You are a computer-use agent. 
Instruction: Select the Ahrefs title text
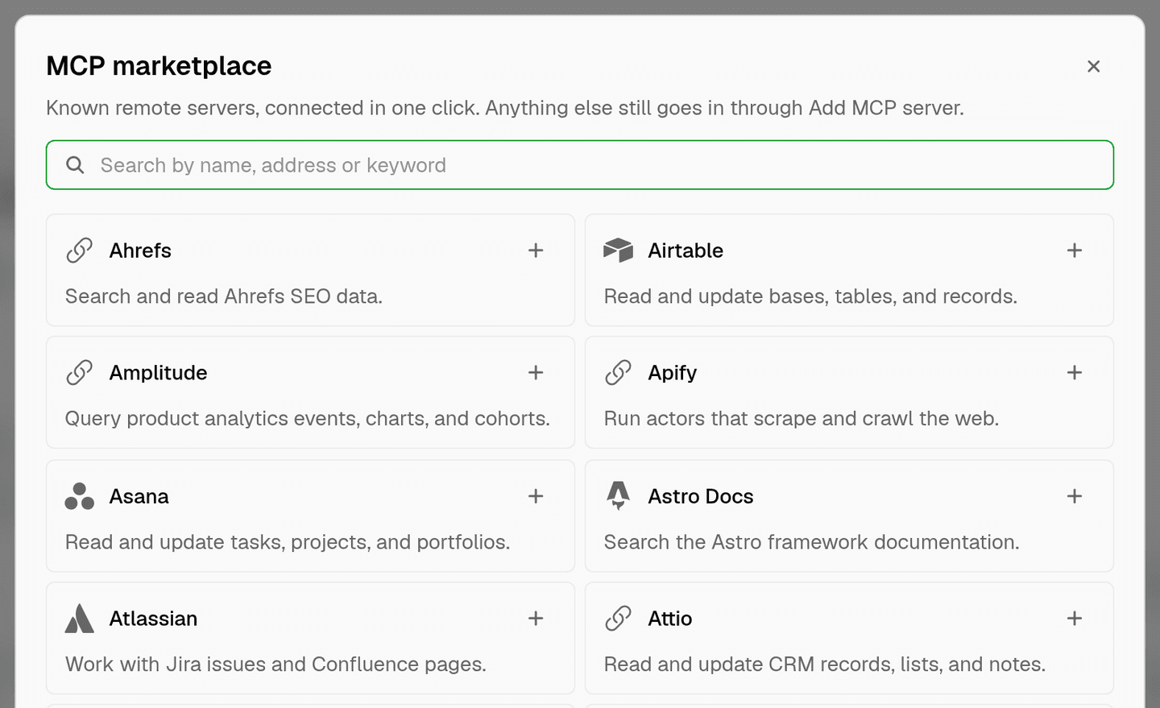pos(140,250)
